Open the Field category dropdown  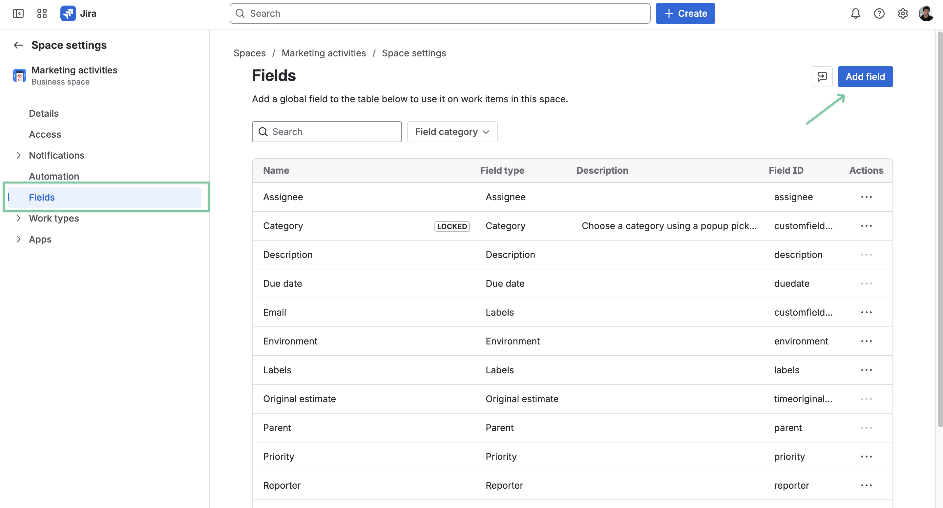click(452, 132)
